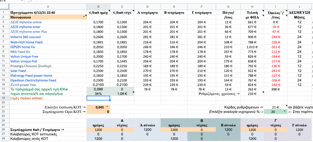Viewport: 313px width, 142px height.
Task: Open the Ζενιθ power free link
Action: click(23, 85)
